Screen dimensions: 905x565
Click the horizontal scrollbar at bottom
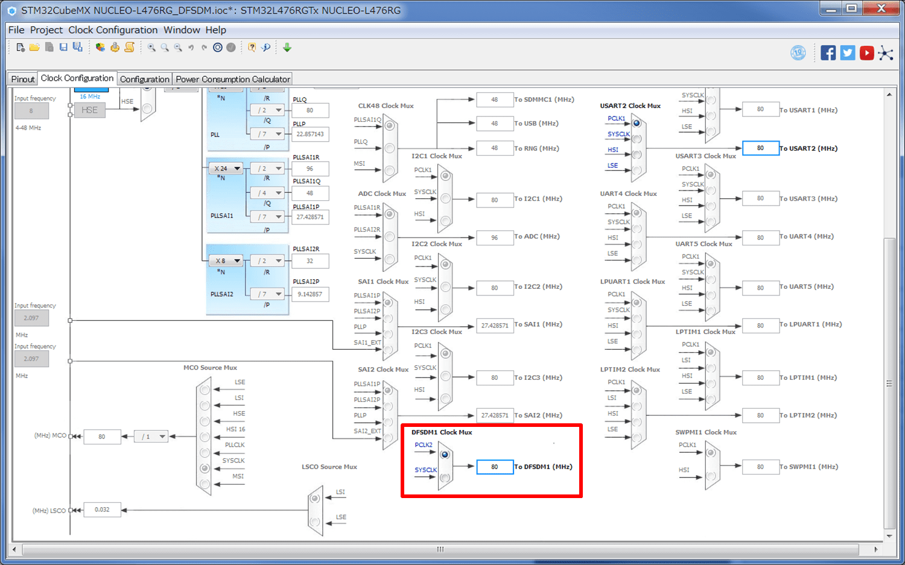(x=440, y=549)
